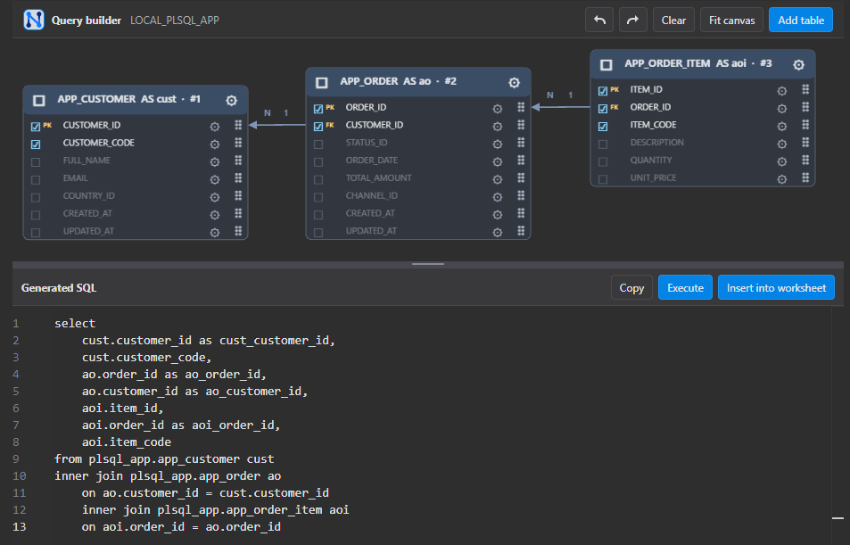Check the ORDER_DATE column checkbox

coord(318,162)
